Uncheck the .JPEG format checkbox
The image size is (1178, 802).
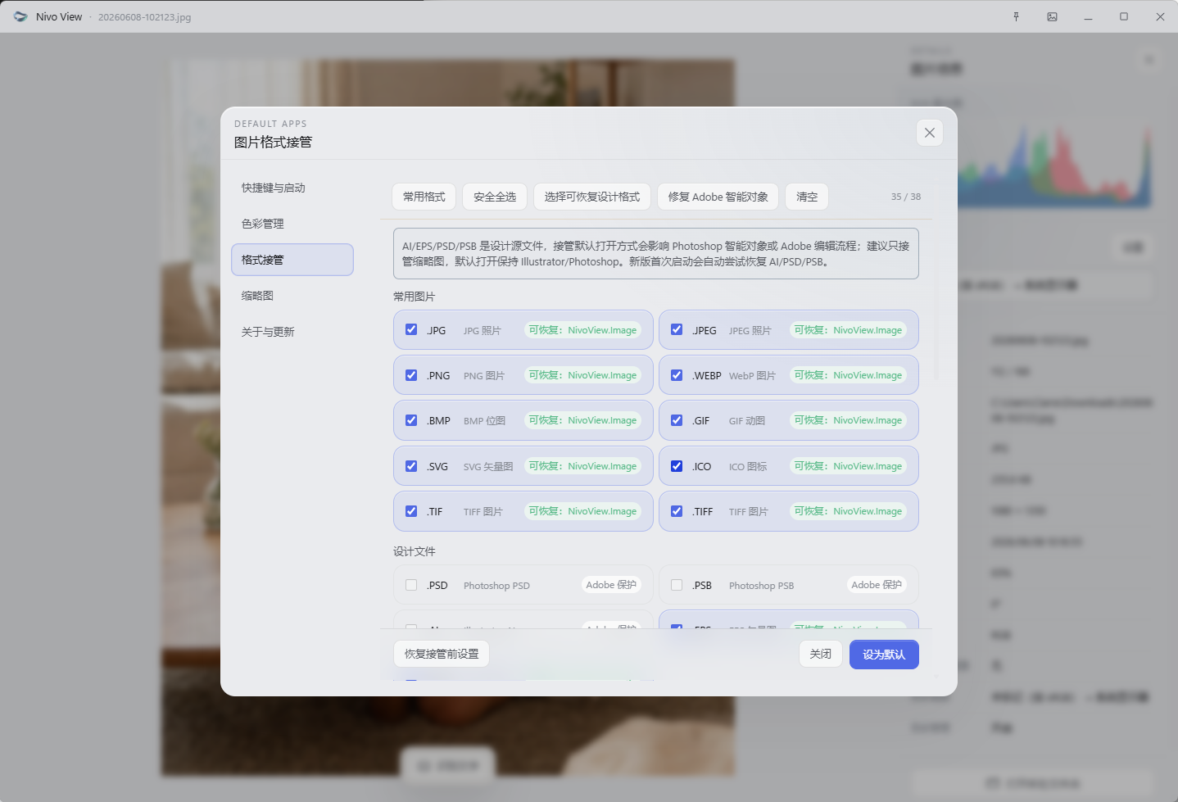[677, 329]
